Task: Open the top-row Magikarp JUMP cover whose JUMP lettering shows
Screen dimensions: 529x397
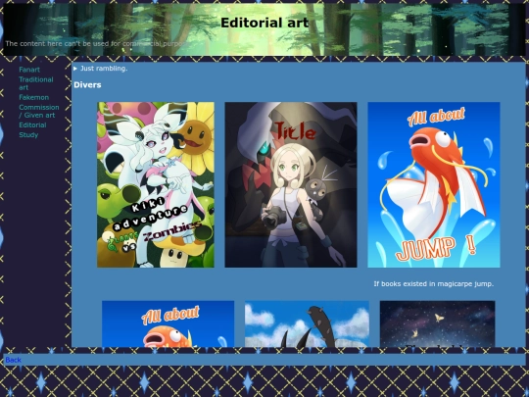Action: tap(434, 184)
